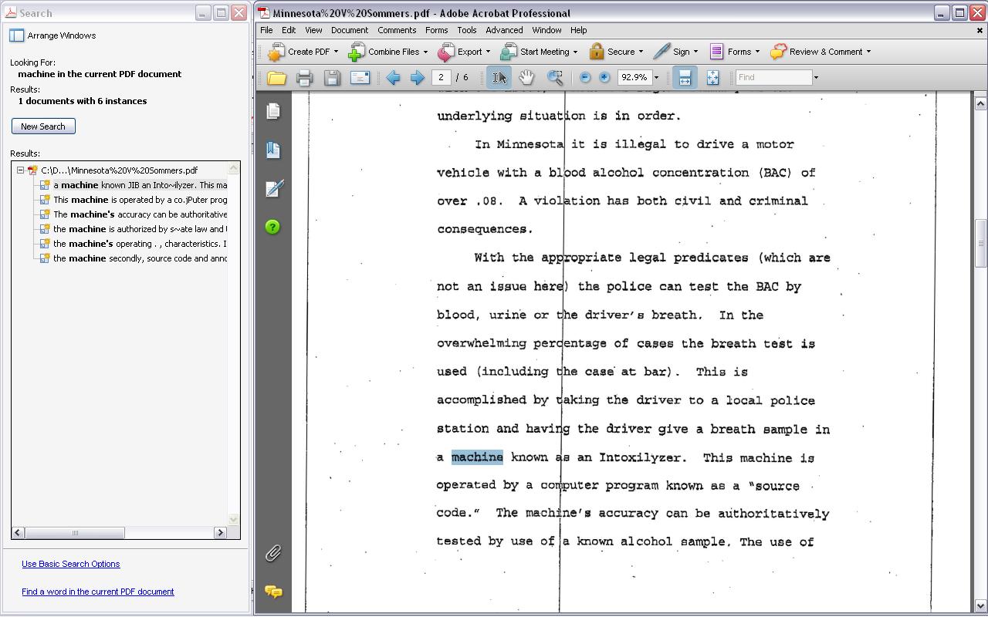This screenshot has height=617, width=988.
Task: Click the New Search button
Action: pyautogui.click(x=43, y=126)
